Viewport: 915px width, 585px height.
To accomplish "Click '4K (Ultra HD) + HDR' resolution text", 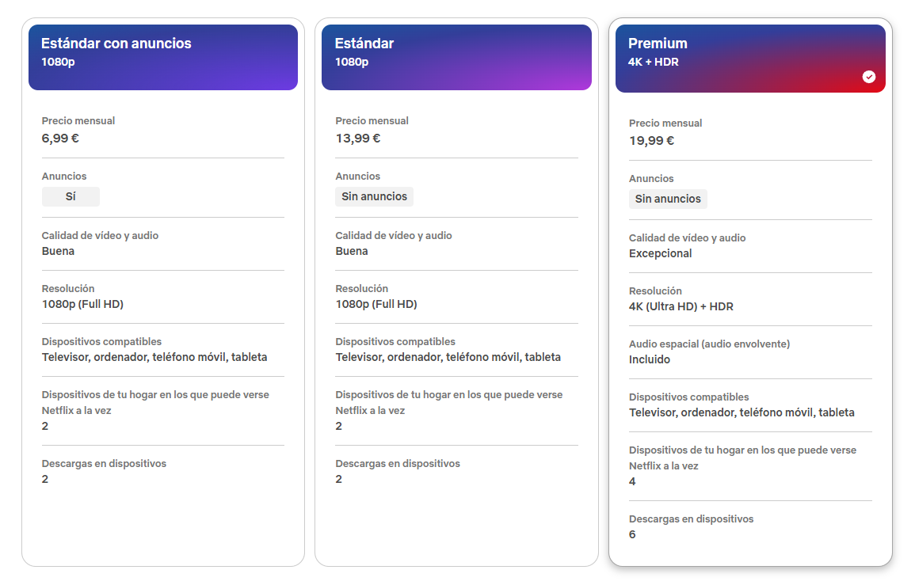I will (681, 307).
